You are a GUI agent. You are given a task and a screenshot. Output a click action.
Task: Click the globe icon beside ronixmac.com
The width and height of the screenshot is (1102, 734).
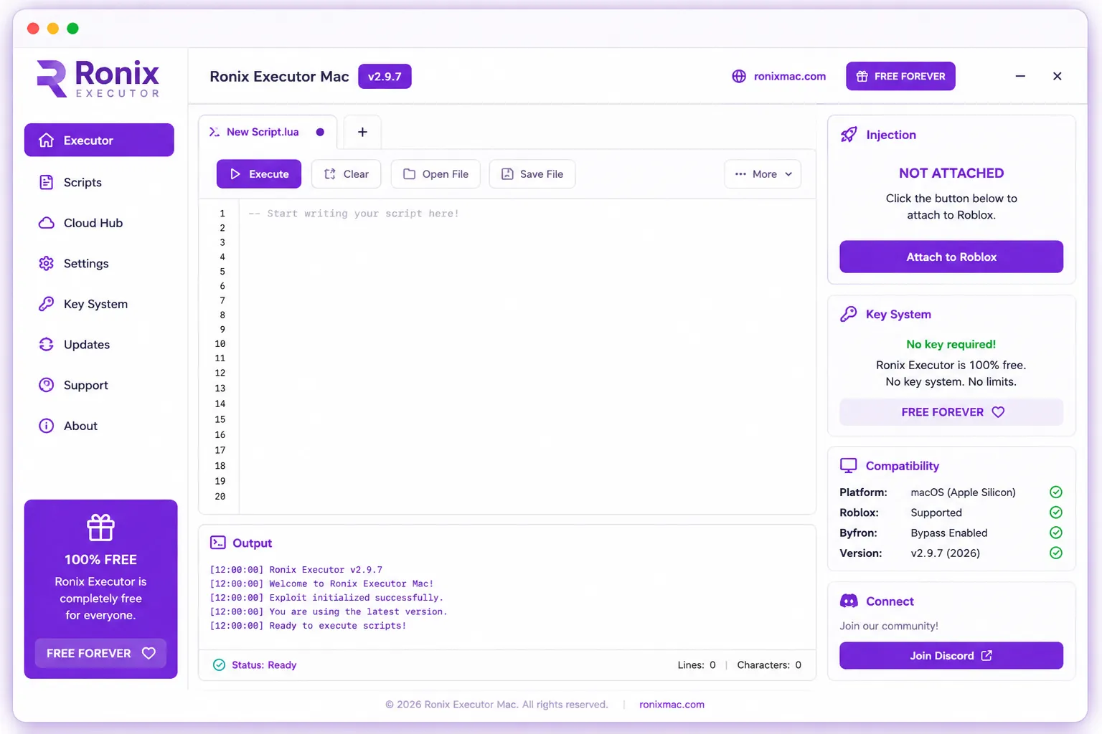pyautogui.click(x=739, y=76)
